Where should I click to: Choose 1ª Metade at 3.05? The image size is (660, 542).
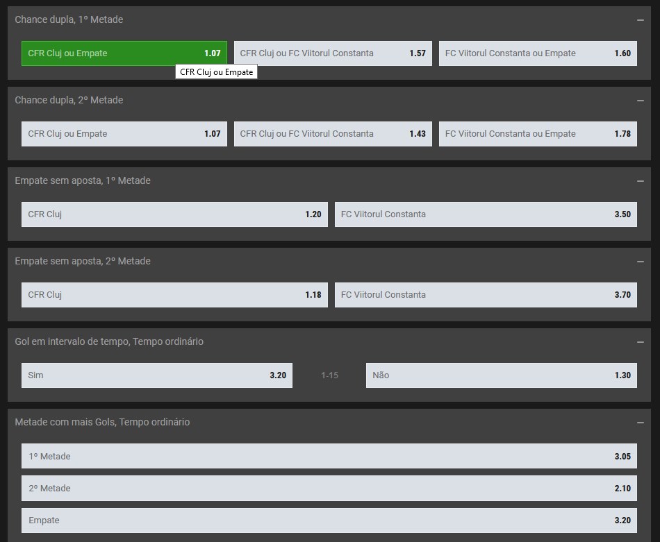(x=329, y=456)
